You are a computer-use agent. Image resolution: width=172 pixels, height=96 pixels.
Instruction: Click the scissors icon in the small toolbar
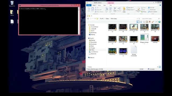(x=141, y=22)
